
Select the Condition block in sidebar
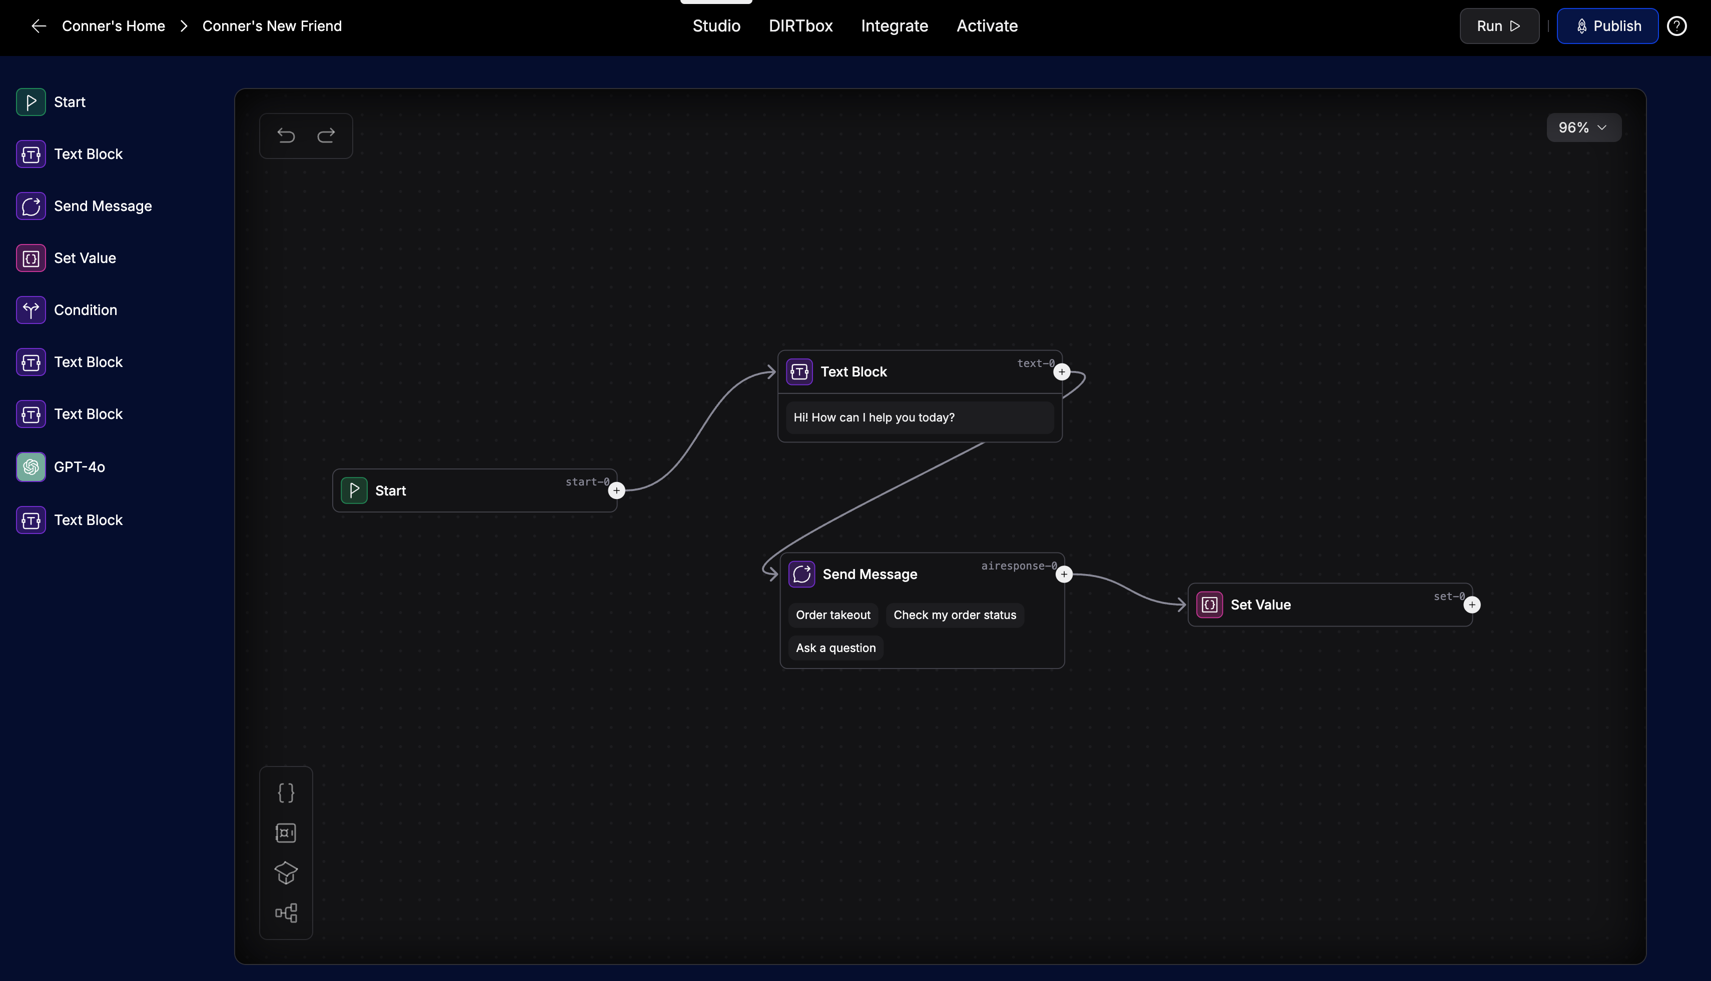click(85, 310)
